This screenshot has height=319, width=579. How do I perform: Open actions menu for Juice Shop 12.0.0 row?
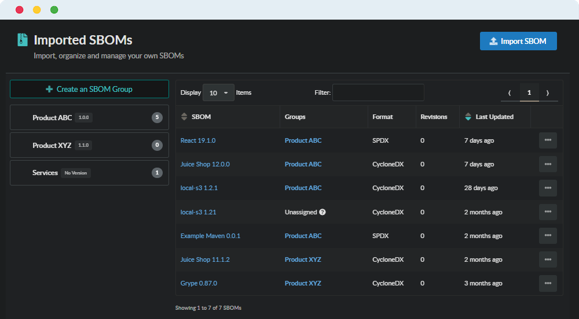pos(548,164)
